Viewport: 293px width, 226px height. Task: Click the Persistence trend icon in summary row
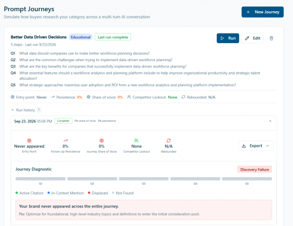coord(53,97)
